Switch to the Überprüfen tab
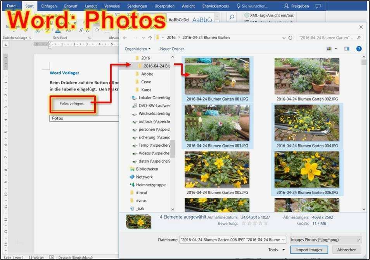The height and width of the screenshot is (260, 370). click(164, 6)
